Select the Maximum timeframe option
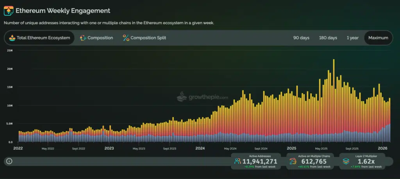400x179 pixels. point(378,38)
